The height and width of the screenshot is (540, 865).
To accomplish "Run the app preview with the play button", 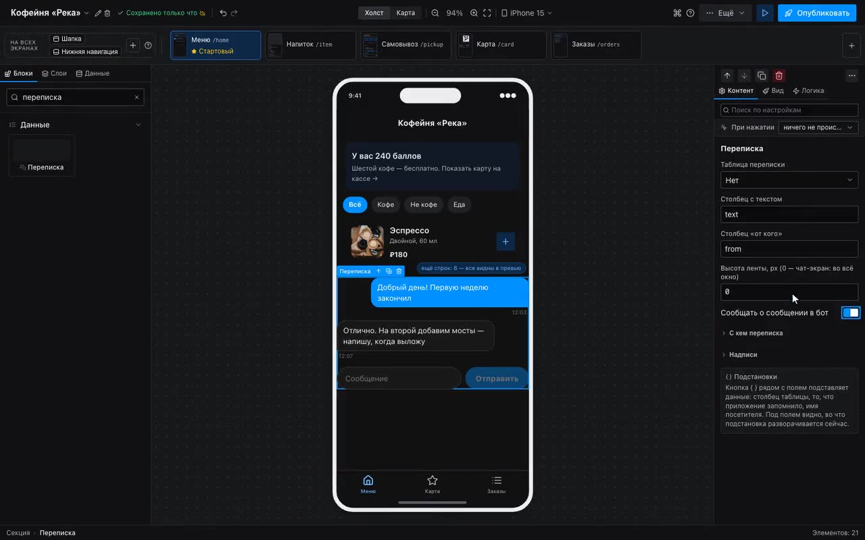I will click(x=765, y=13).
